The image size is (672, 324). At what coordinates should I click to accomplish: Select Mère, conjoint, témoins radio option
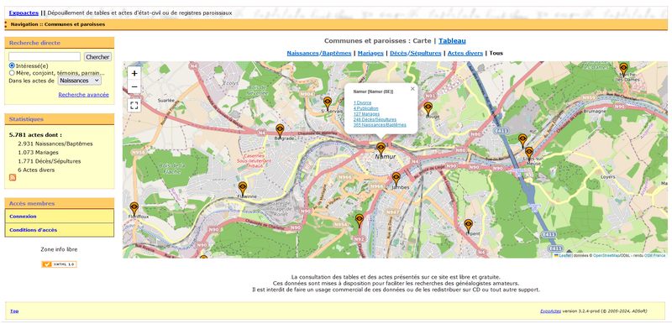[12, 73]
